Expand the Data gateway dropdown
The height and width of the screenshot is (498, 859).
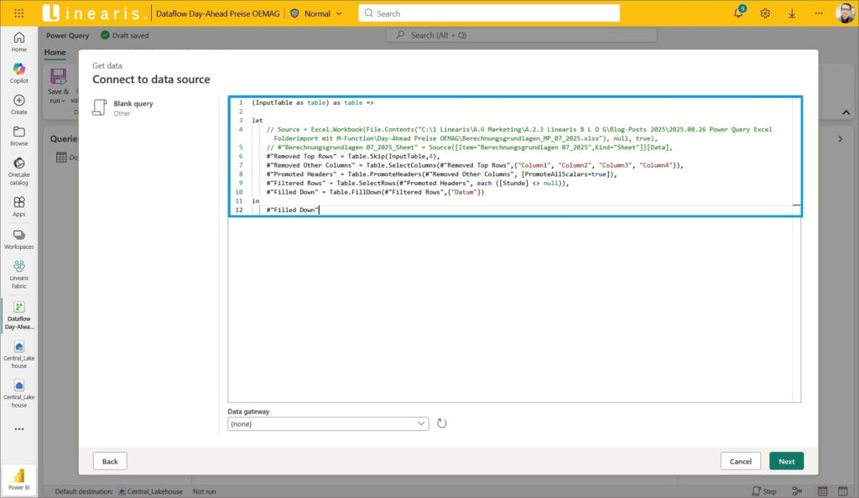(328, 424)
